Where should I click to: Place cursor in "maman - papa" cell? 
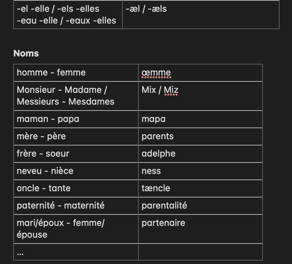(x=48, y=119)
